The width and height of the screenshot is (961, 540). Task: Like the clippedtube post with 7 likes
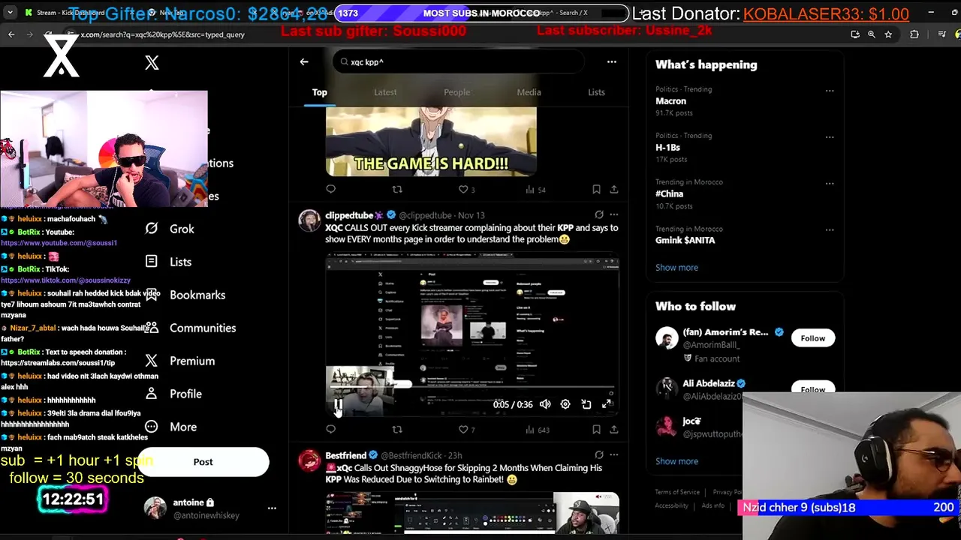(x=467, y=430)
